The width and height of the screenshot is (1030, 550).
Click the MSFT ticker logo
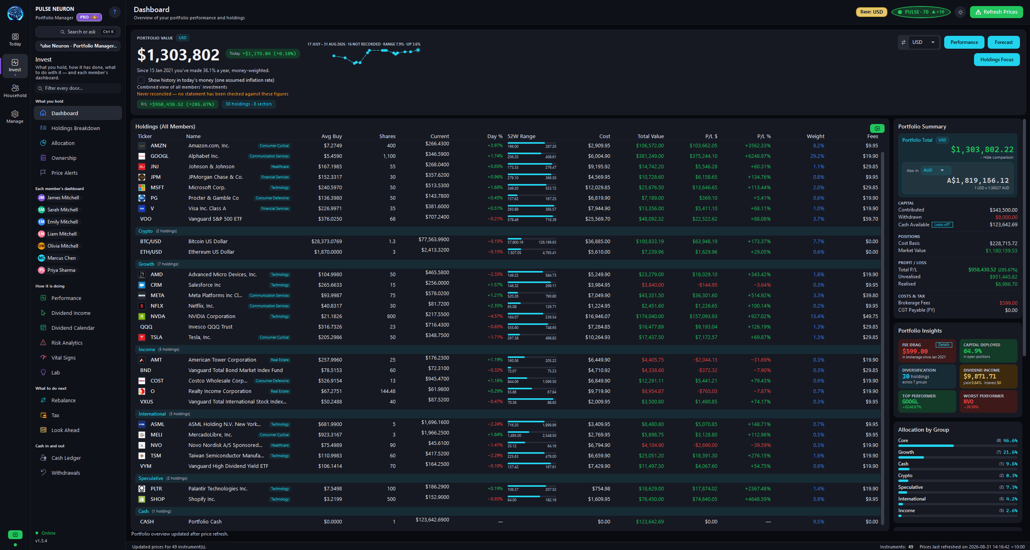(142, 188)
